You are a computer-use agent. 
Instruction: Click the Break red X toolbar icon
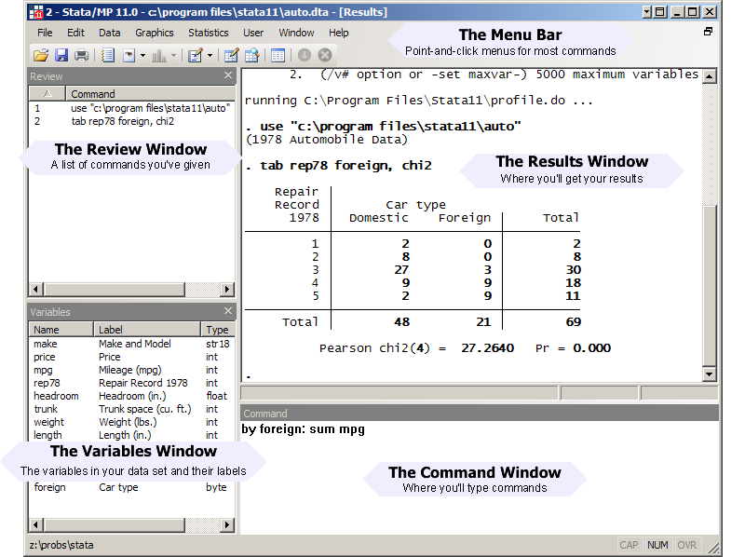(325, 55)
